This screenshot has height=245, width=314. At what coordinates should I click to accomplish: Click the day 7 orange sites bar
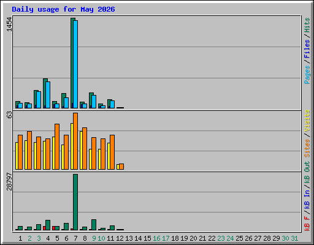[x=75, y=141]
